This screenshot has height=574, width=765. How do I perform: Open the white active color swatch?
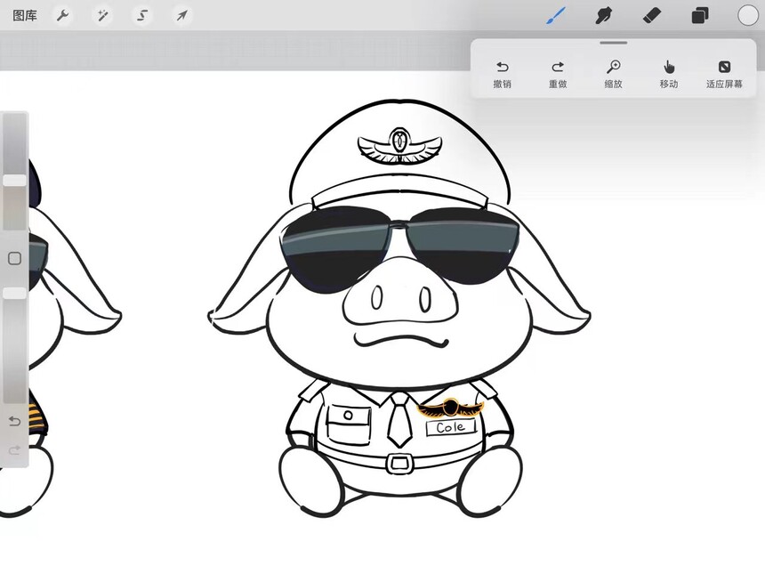(x=747, y=16)
